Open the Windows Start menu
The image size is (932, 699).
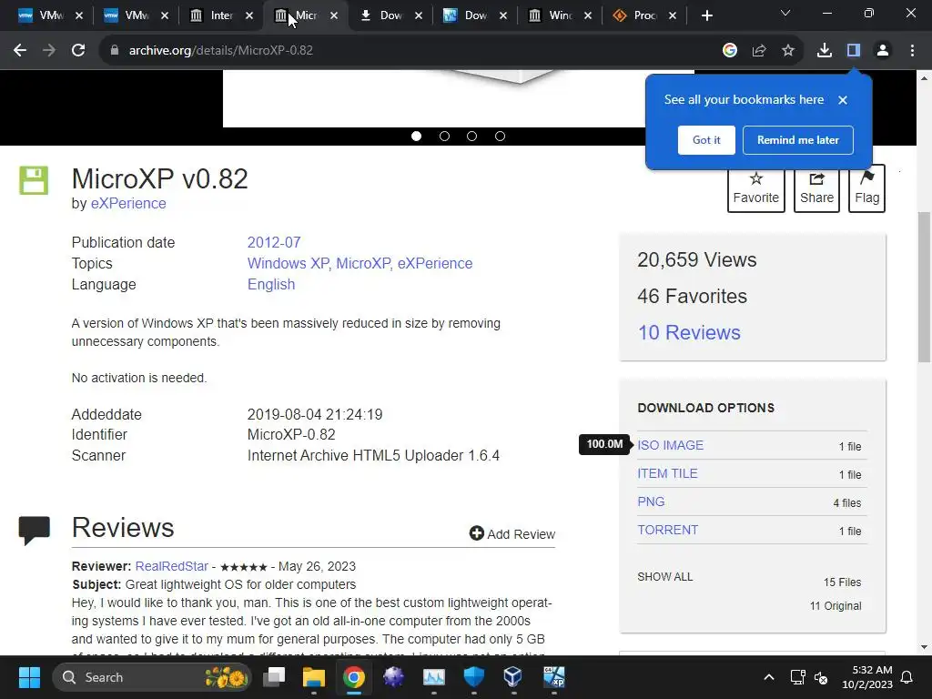click(x=29, y=677)
